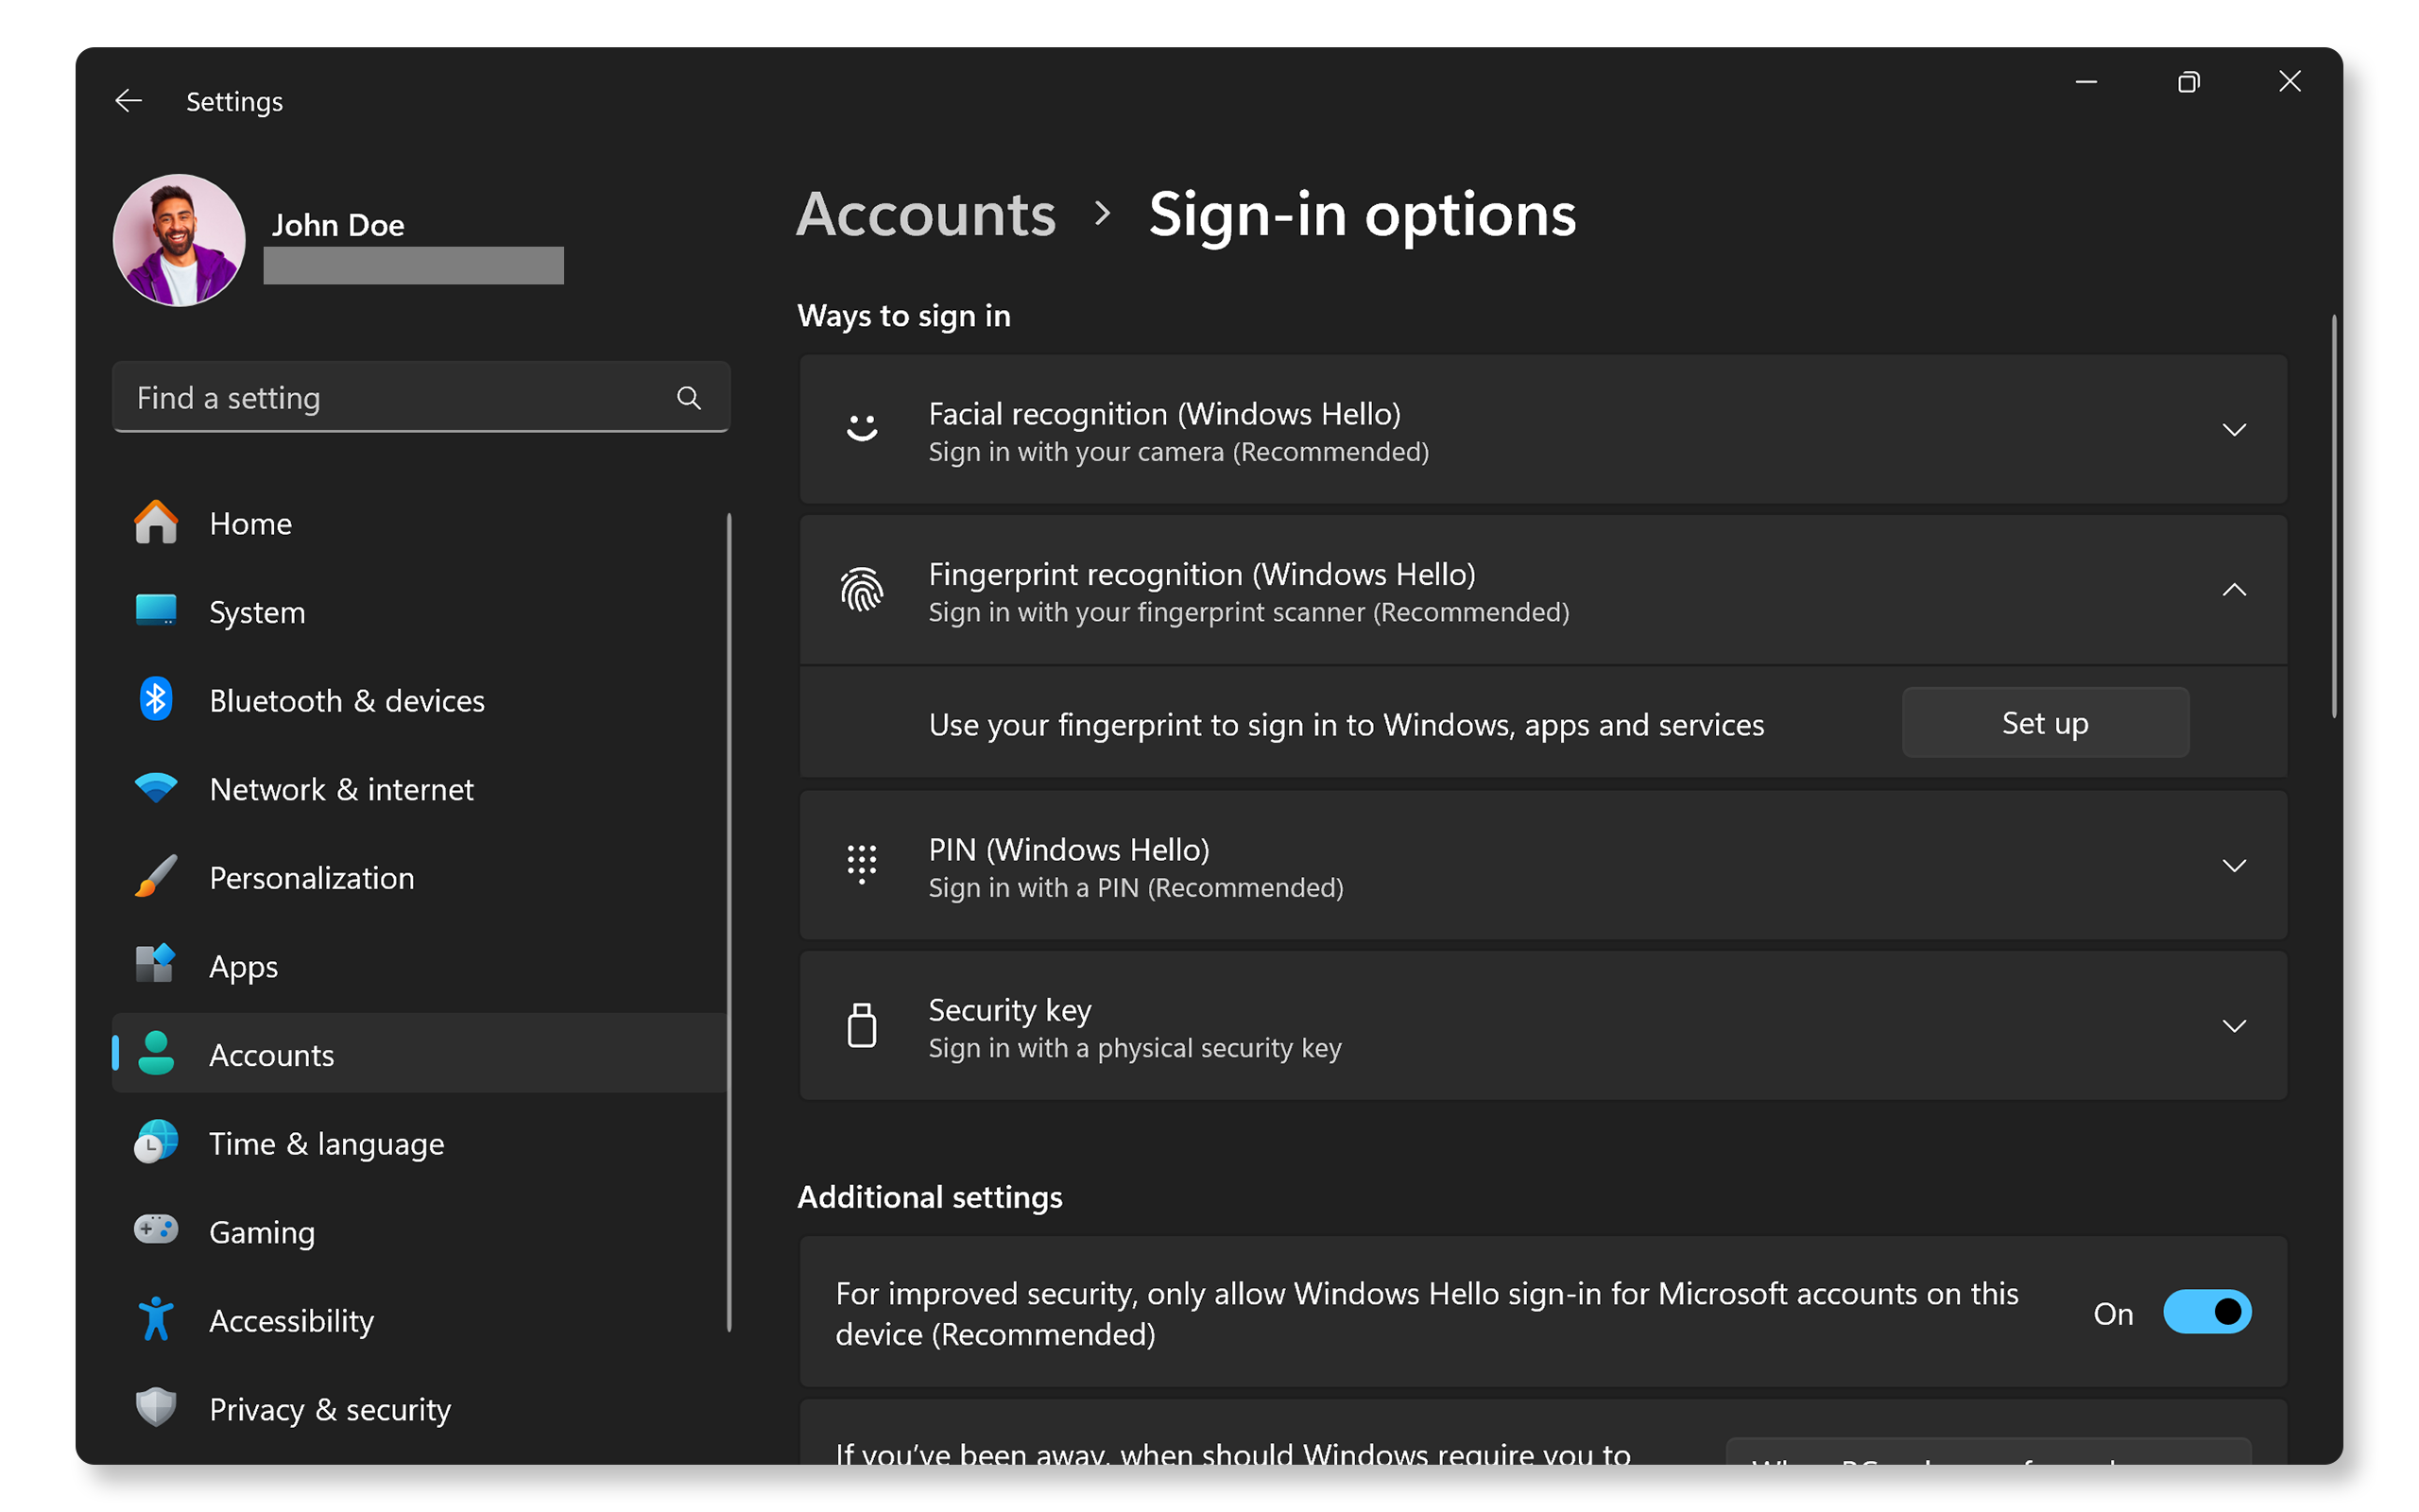
Task: Expand the Security key options
Action: (2236, 1026)
